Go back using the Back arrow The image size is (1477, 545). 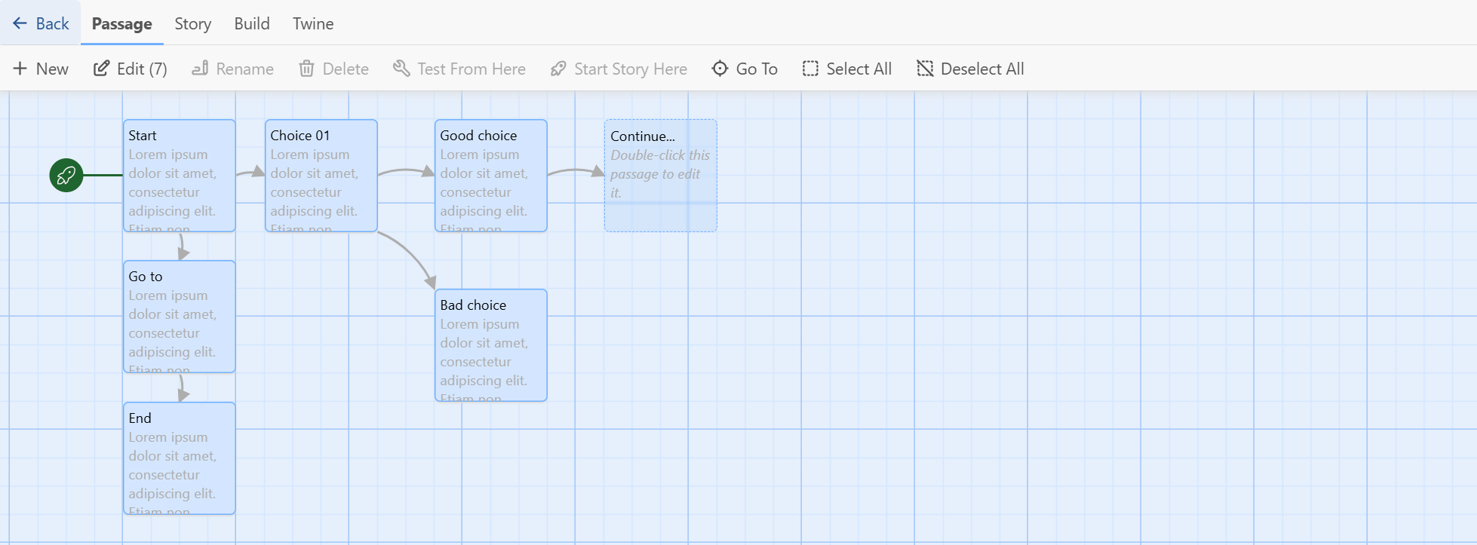41,23
